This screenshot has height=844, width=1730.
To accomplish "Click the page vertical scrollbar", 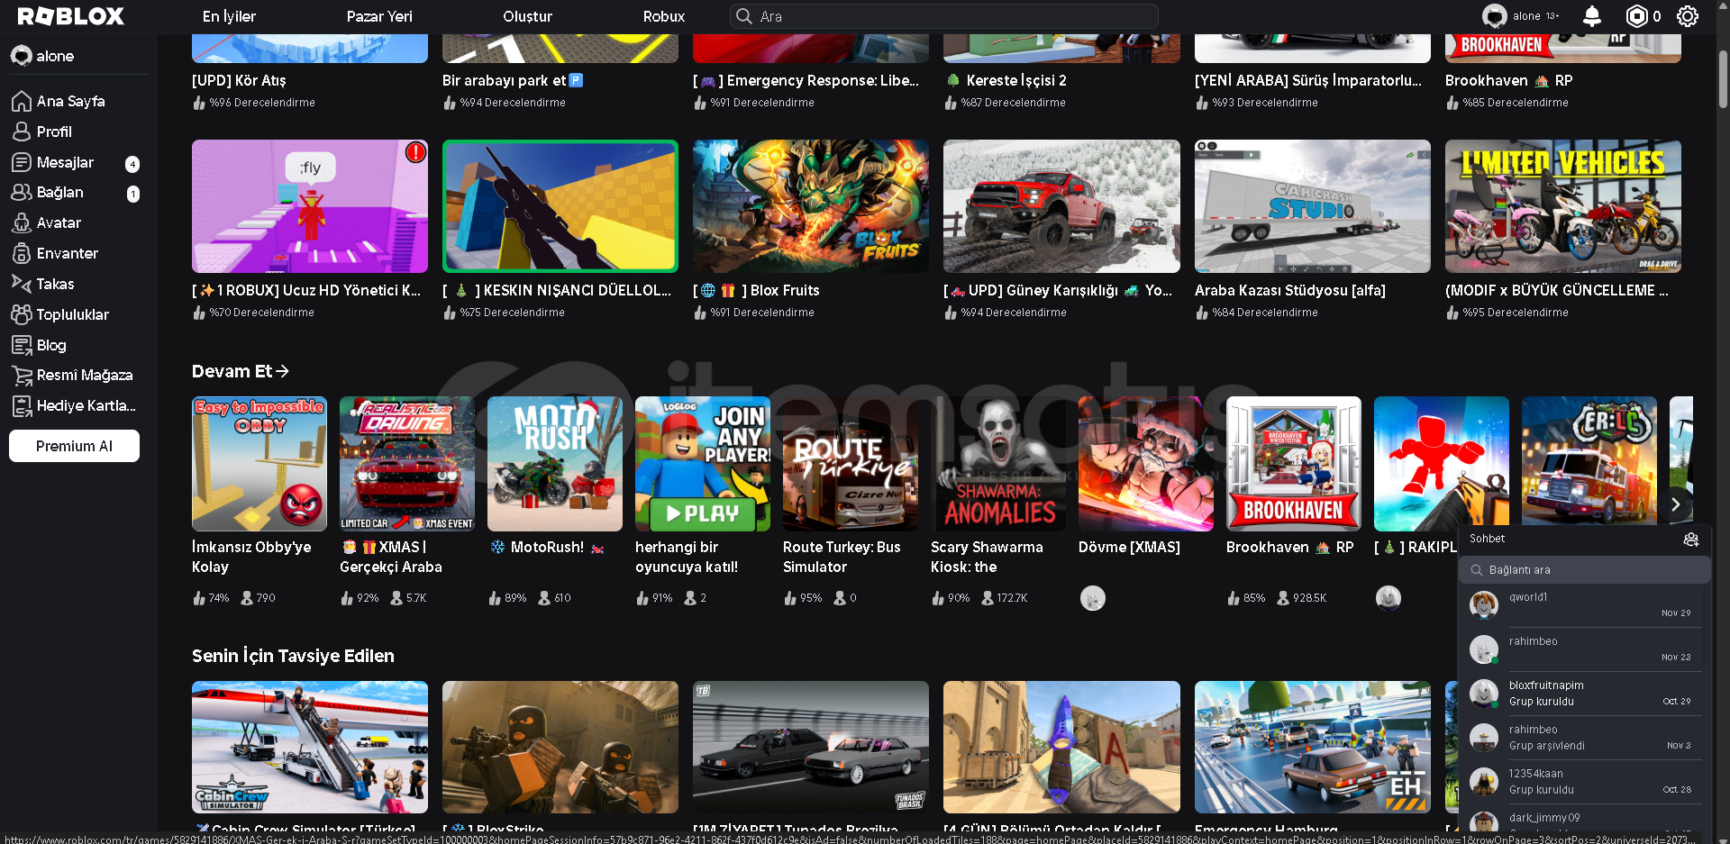I will [1723, 79].
